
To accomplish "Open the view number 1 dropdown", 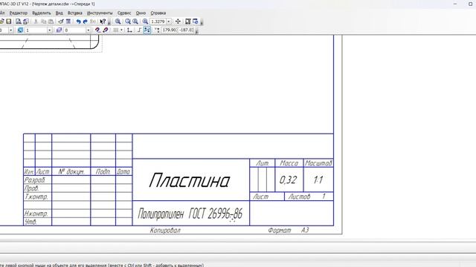I will click(x=50, y=30).
